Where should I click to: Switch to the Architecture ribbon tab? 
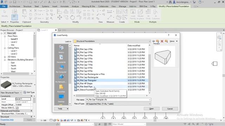pos(15,6)
